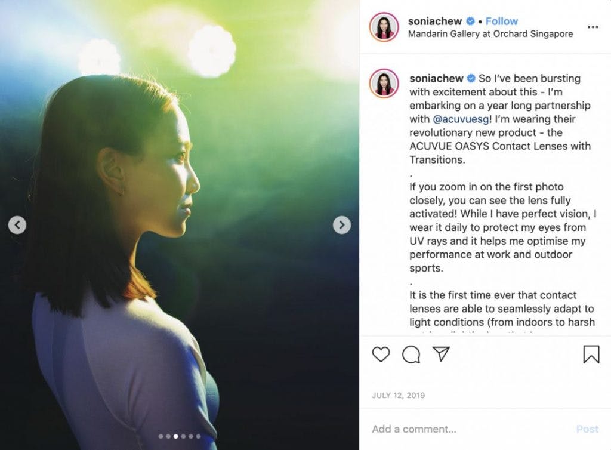Open the three-dot more options menu
Viewport: 611px width, 450px height.
[593, 27]
